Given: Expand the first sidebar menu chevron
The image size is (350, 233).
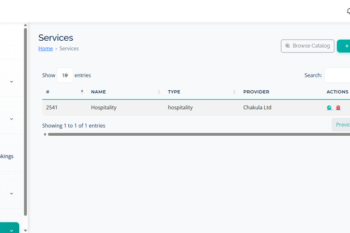Looking at the screenshot, I should click(12, 82).
